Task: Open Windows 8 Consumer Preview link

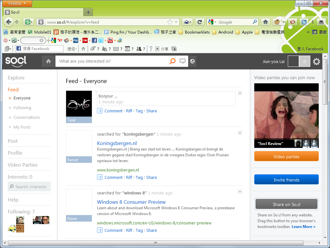Action: [131, 202]
